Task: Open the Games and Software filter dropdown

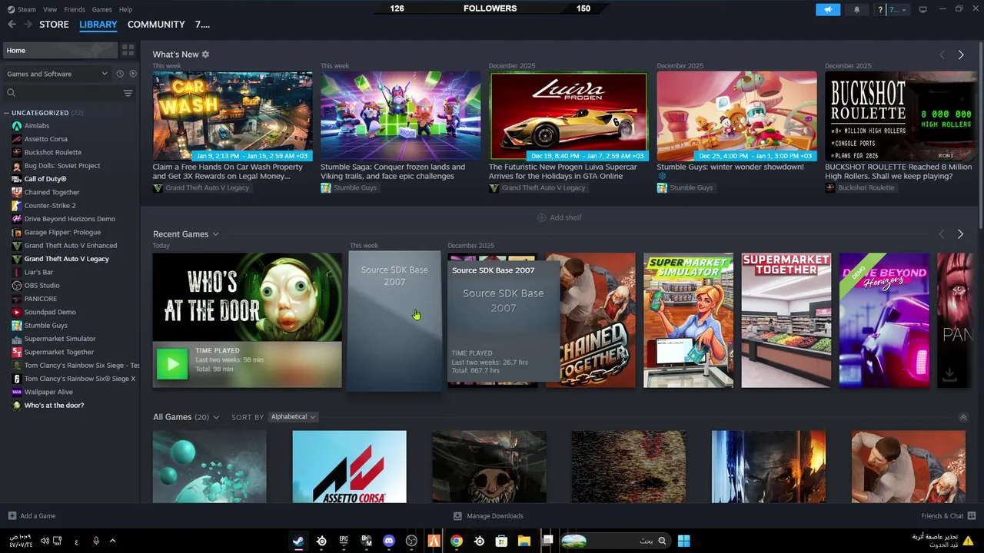Action: click(57, 74)
